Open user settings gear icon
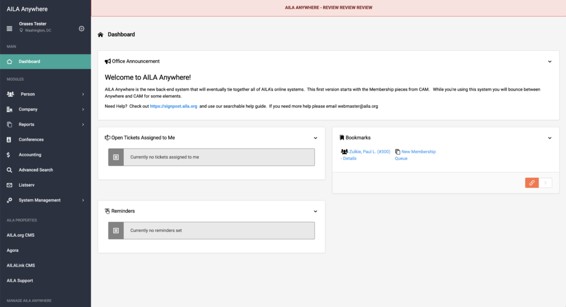The width and height of the screenshot is (566, 307). pos(82,29)
